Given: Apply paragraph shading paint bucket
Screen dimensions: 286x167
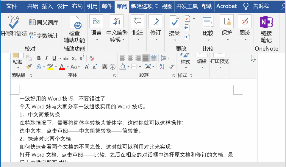Looking at the screenshot, I should pyautogui.click(x=123, y=67).
